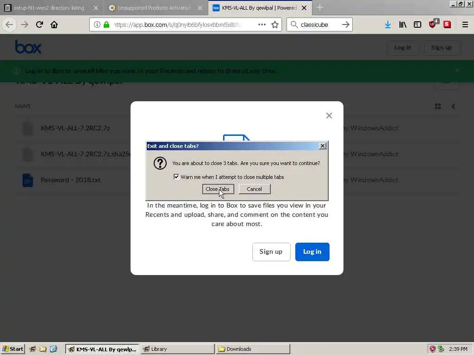Image resolution: width=474 pixels, height=355 pixels.
Task: Switch to Downloads folder taskbar window
Action: 253,349
